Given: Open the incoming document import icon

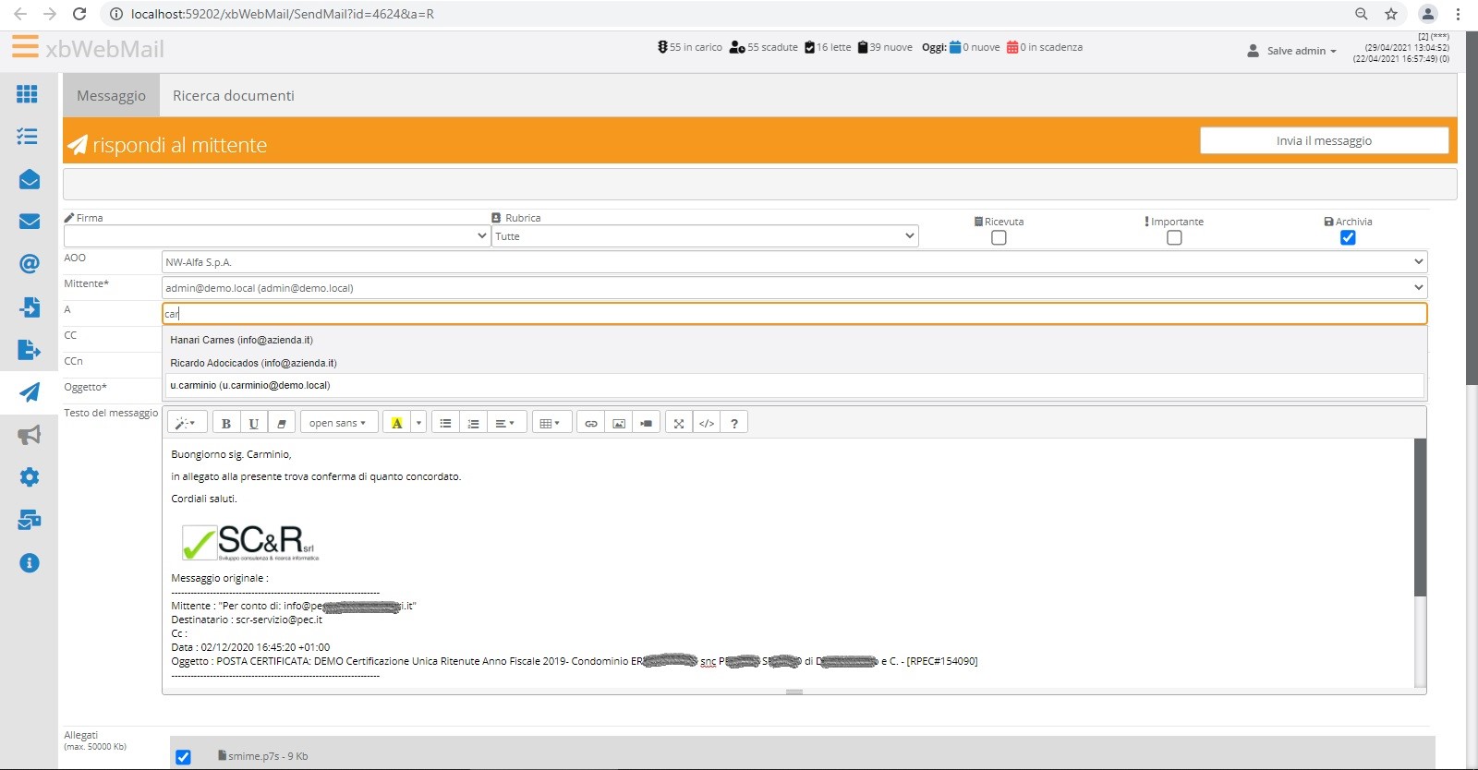Looking at the screenshot, I should (x=29, y=307).
